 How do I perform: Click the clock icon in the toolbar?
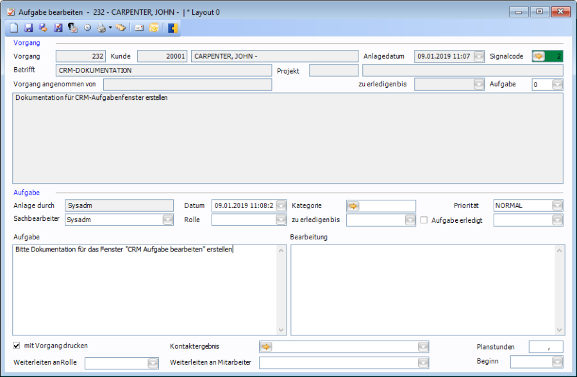(x=87, y=28)
